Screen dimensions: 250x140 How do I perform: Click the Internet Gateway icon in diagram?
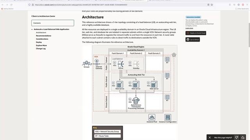tap(97, 62)
